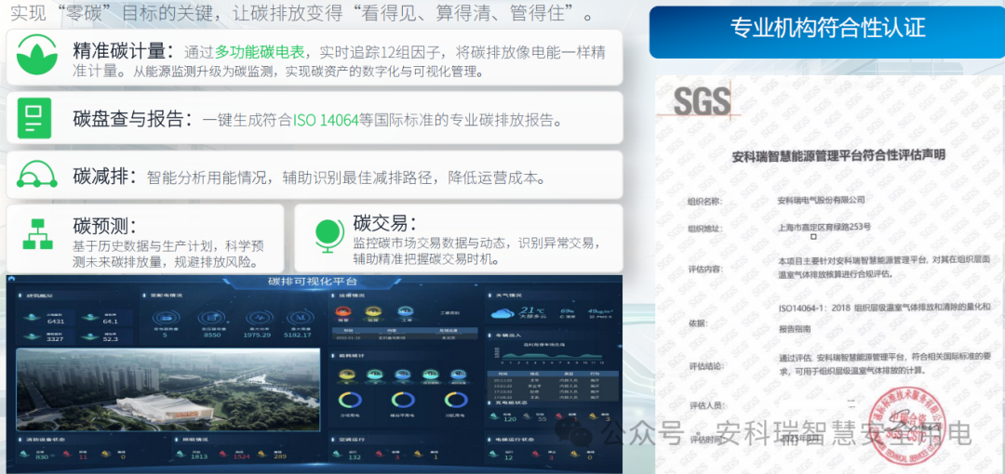Click the ISO14064-1: 2018 basis text
The width and height of the screenshot is (1005, 474).
click(x=885, y=309)
